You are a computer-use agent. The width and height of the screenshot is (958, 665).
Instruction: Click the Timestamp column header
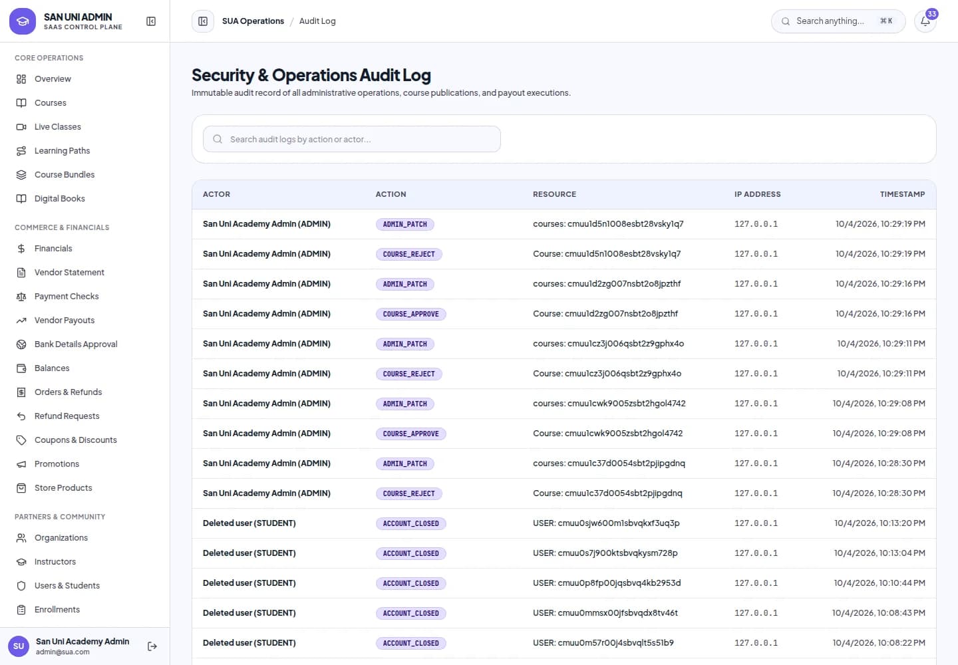pos(902,194)
